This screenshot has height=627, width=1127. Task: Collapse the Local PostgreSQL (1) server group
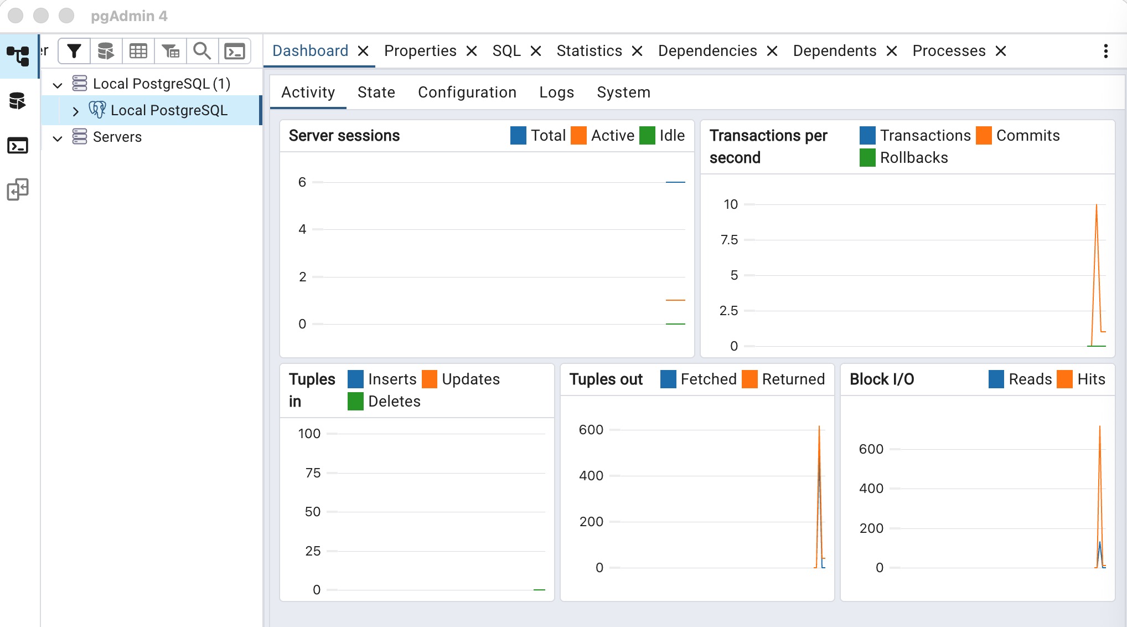tap(58, 85)
